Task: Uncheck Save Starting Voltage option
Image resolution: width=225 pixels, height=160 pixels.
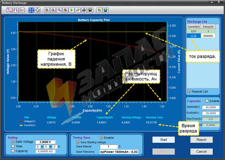Action: pos(77,142)
